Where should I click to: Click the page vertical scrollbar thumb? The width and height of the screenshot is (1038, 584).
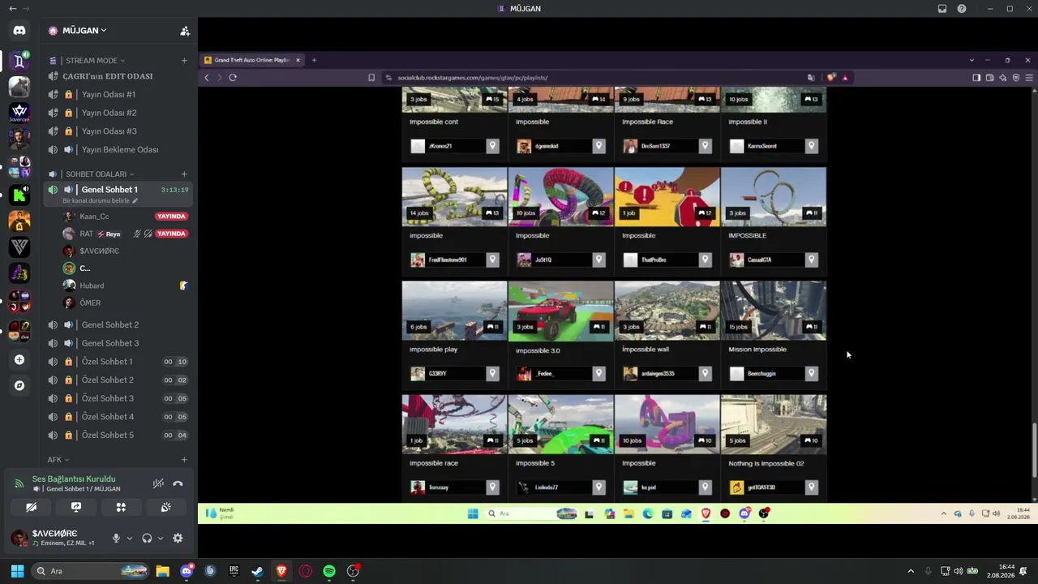(x=1033, y=450)
